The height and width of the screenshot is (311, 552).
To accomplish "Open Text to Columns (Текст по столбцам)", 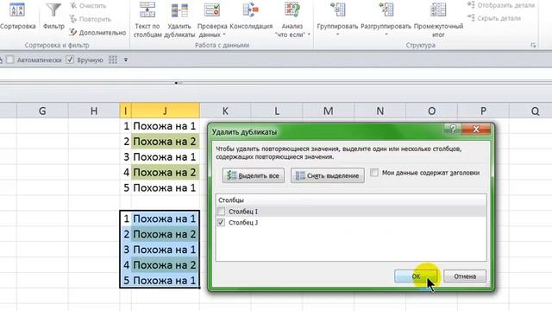I will [x=147, y=19].
